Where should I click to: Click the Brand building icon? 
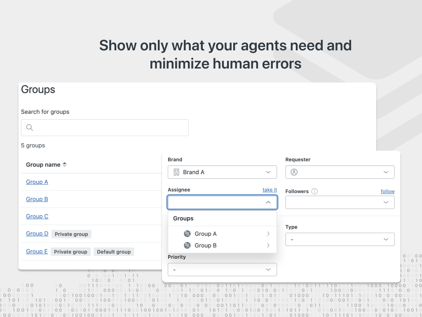(x=176, y=172)
